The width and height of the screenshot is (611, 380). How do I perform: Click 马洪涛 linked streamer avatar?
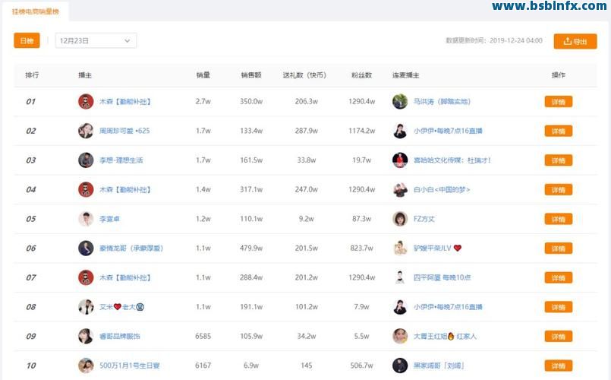coord(400,101)
